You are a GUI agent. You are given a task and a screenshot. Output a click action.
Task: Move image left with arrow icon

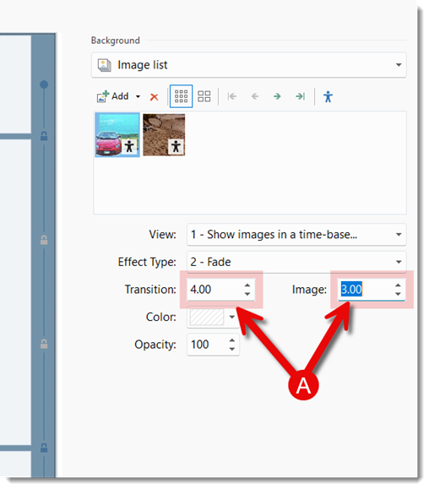[x=255, y=96]
